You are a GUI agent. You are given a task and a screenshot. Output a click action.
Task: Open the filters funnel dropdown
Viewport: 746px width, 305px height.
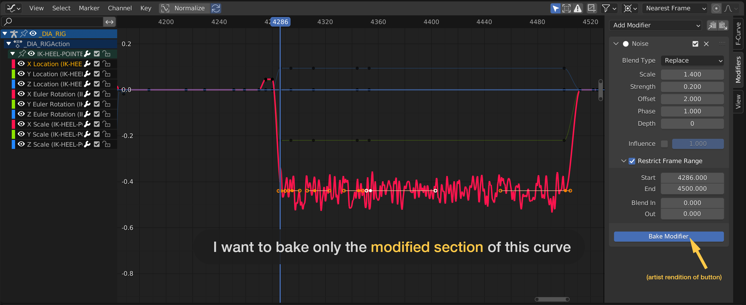pyautogui.click(x=608, y=8)
